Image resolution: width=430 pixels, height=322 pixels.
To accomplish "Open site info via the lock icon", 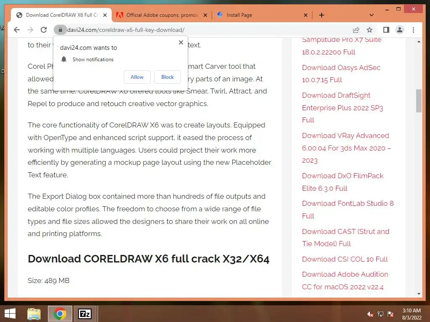I will click(x=60, y=30).
